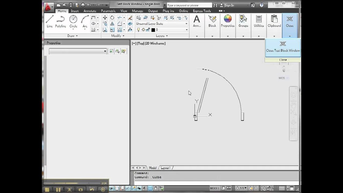Image resolution: width=343 pixels, height=193 pixels.
Task: Open the application menu A button
Action: click(49, 7)
